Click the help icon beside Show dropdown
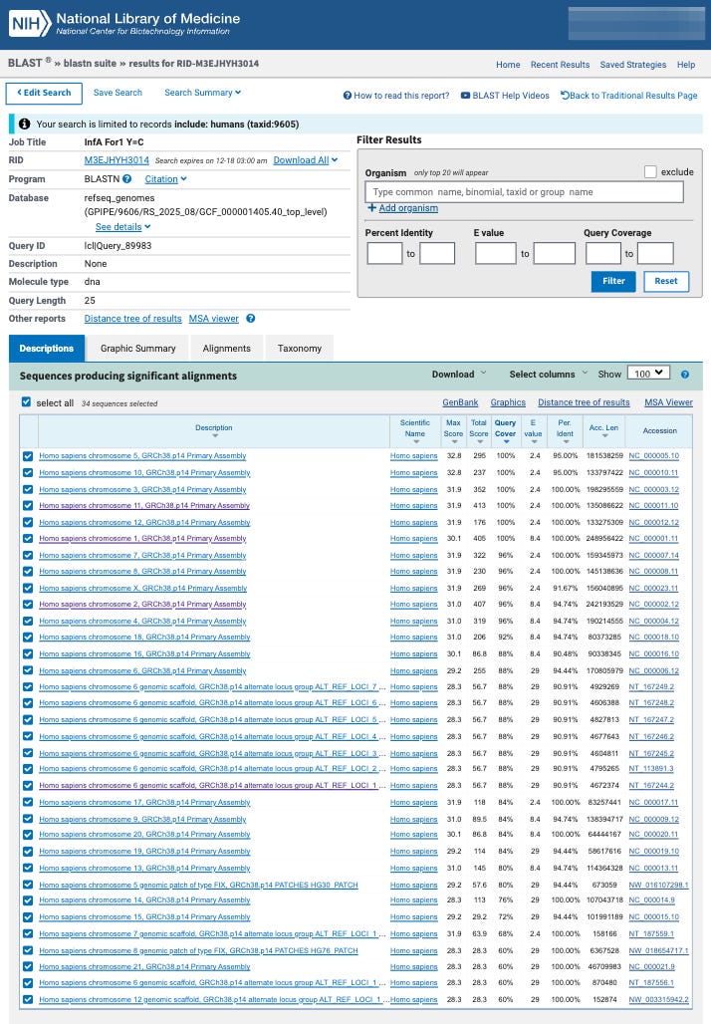This screenshot has width=711, height=1024. tap(685, 375)
